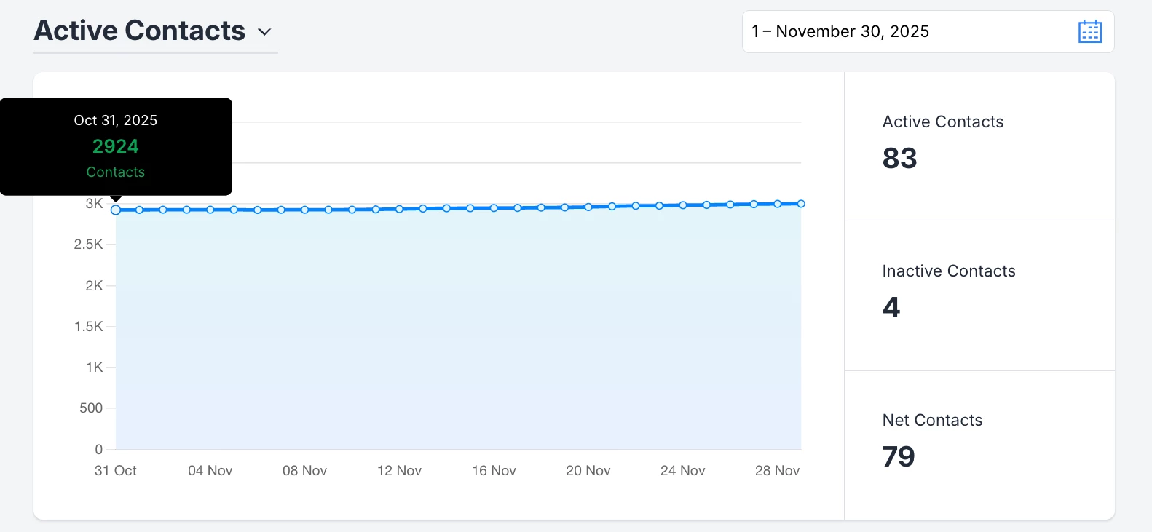Click the 31 Oct x-axis label
Screen dimensions: 1152x532
[x=115, y=471]
